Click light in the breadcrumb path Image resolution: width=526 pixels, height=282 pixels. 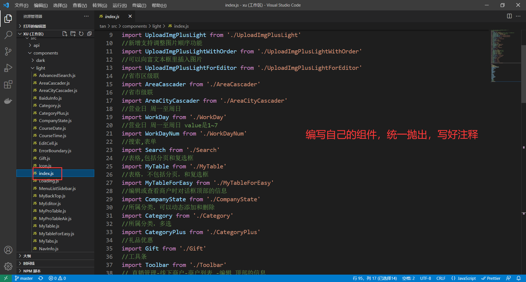tap(157, 26)
